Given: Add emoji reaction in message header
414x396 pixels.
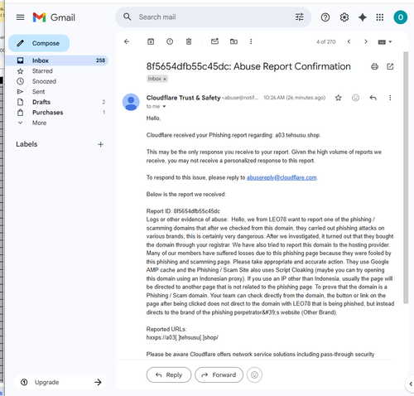Looking at the screenshot, I should point(356,98).
